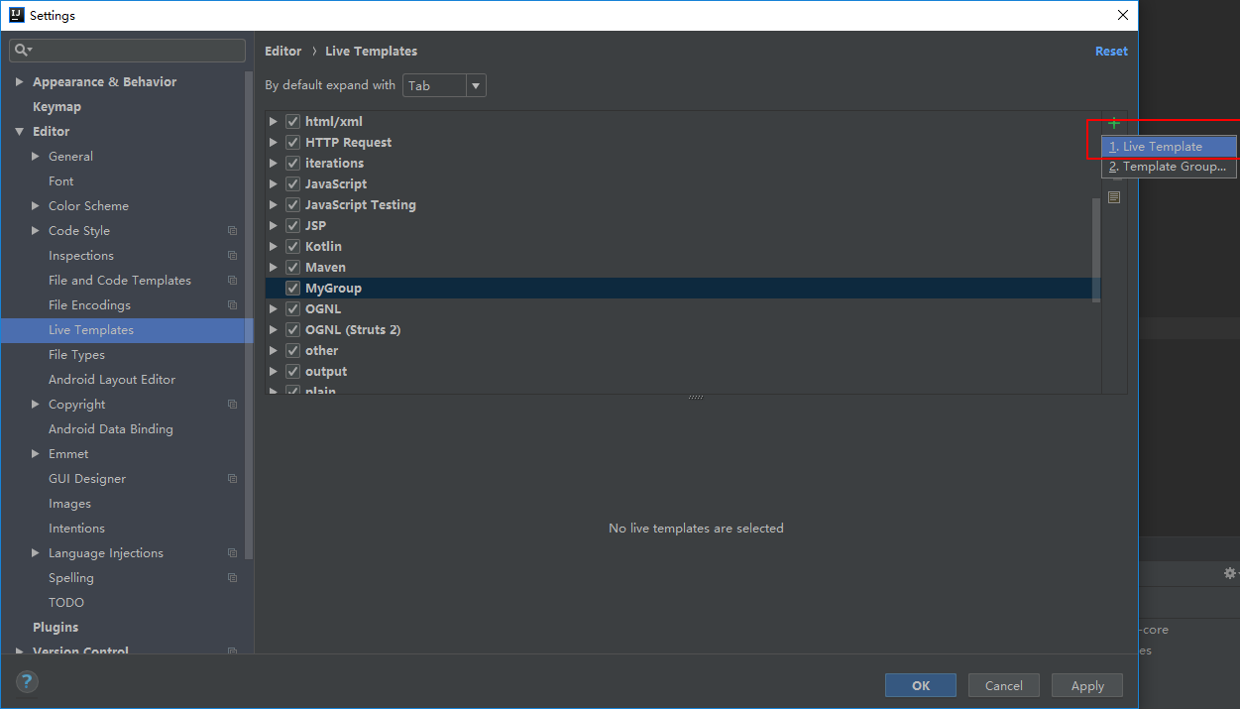The width and height of the screenshot is (1240, 709).
Task: Disable the JavaScript Testing group checkbox
Action: pos(292,204)
